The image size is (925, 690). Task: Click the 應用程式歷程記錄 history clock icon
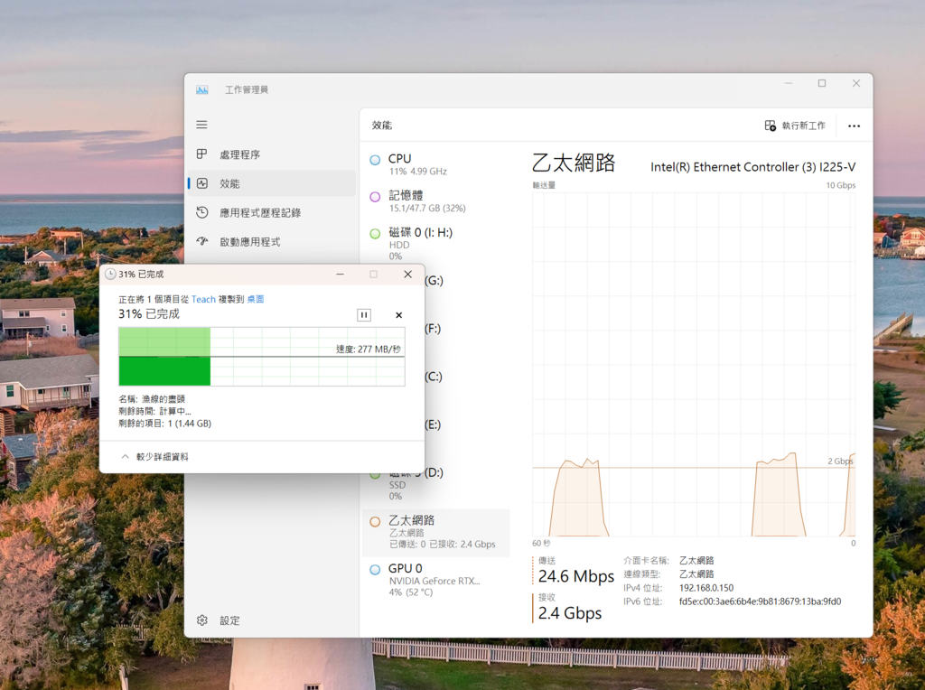click(x=201, y=212)
